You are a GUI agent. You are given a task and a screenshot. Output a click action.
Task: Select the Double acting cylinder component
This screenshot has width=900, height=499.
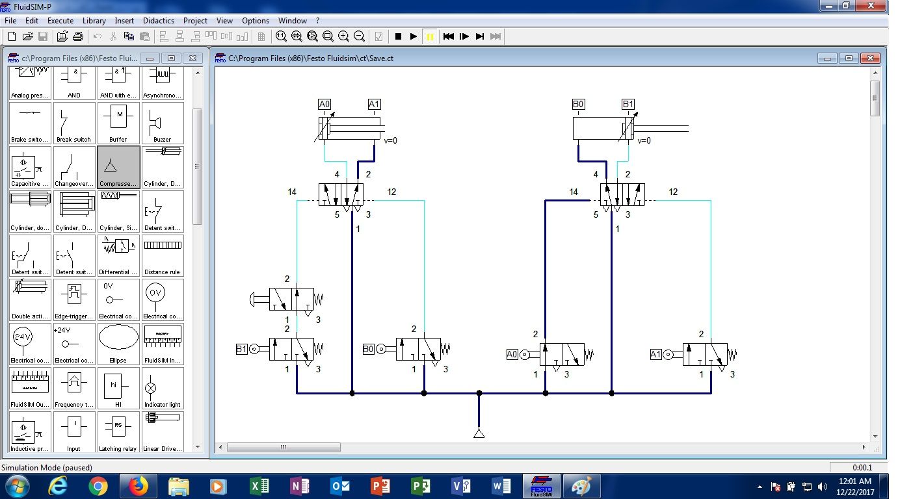click(29, 298)
